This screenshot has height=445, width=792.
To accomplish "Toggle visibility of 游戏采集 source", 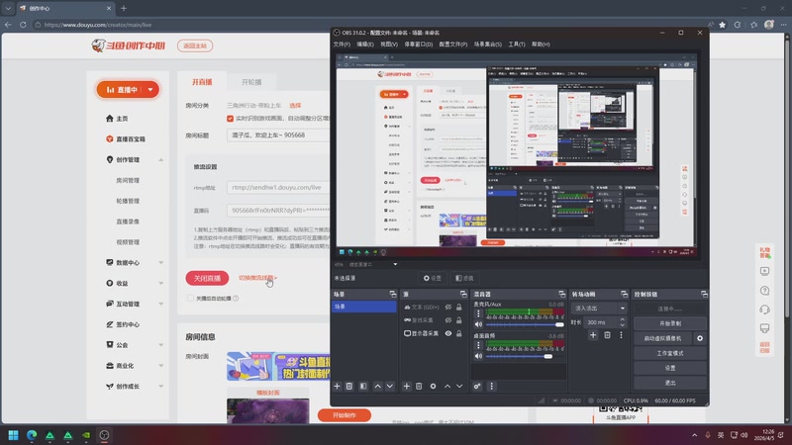I will [448, 319].
